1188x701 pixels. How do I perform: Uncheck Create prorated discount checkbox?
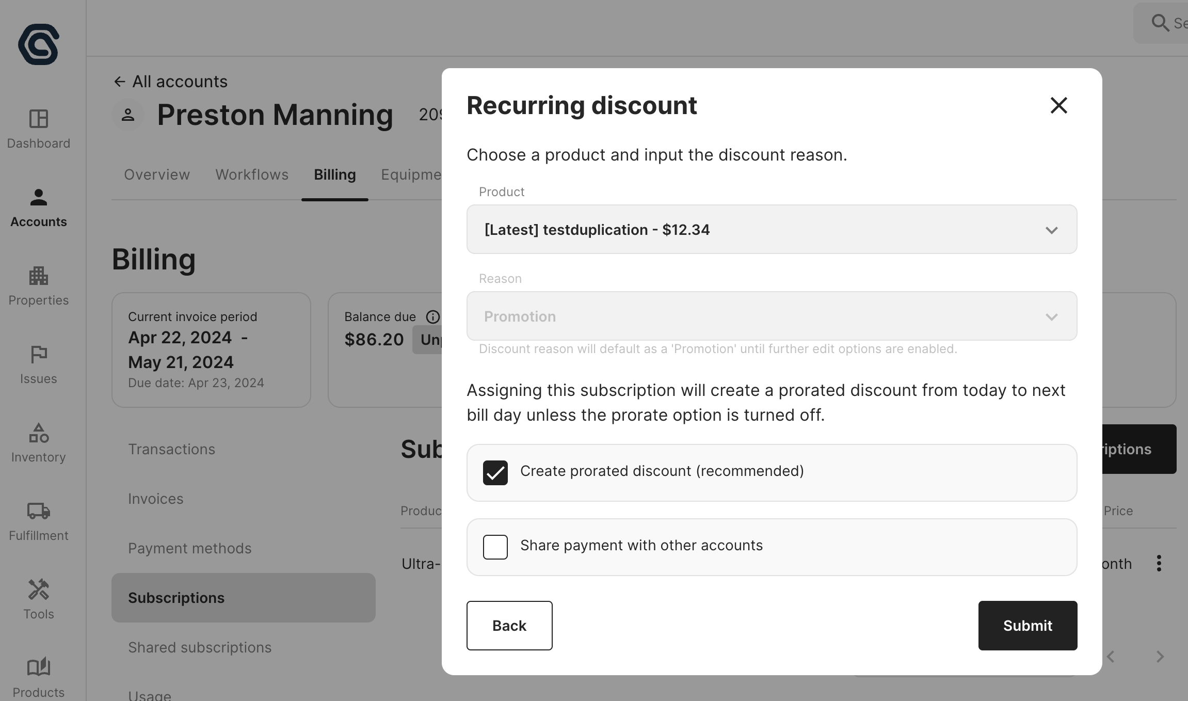point(495,473)
